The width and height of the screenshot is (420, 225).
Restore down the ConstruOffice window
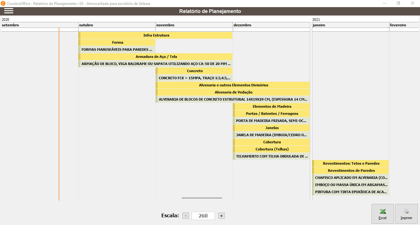398,3
